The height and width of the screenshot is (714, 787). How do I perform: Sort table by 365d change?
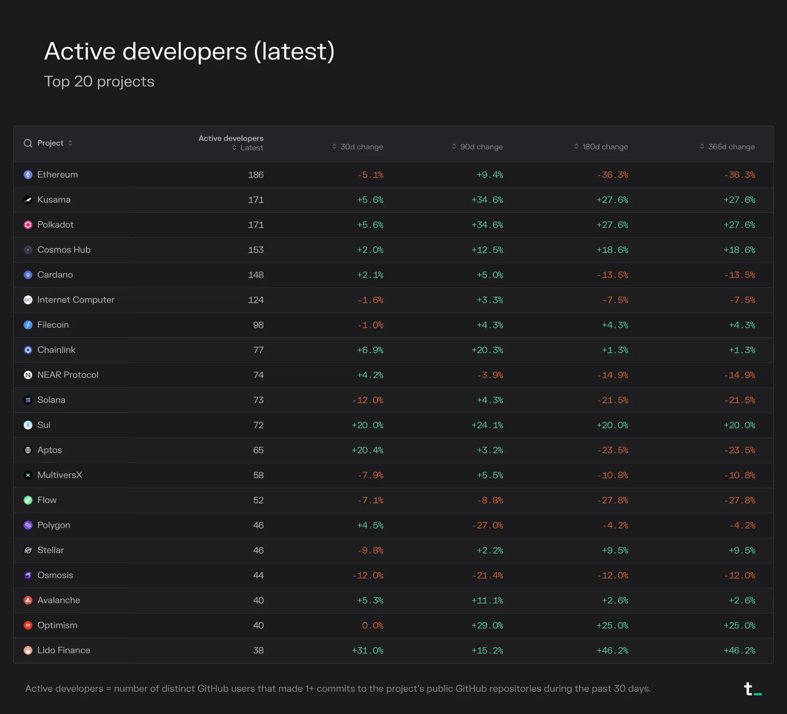[x=702, y=146]
